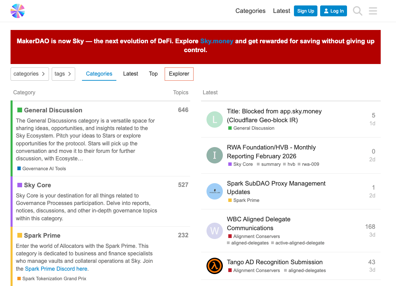
Task: Follow the Sky.money link in banner
Action: click(217, 41)
